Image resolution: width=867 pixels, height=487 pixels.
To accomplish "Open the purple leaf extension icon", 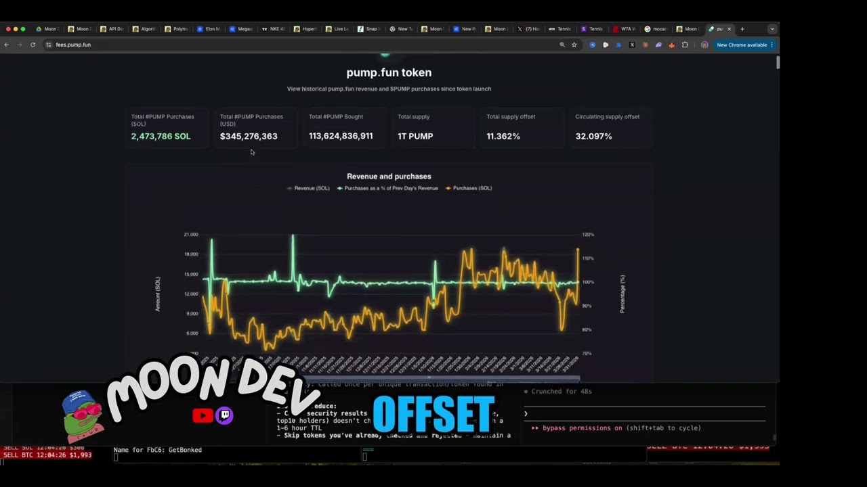I will [x=658, y=45].
